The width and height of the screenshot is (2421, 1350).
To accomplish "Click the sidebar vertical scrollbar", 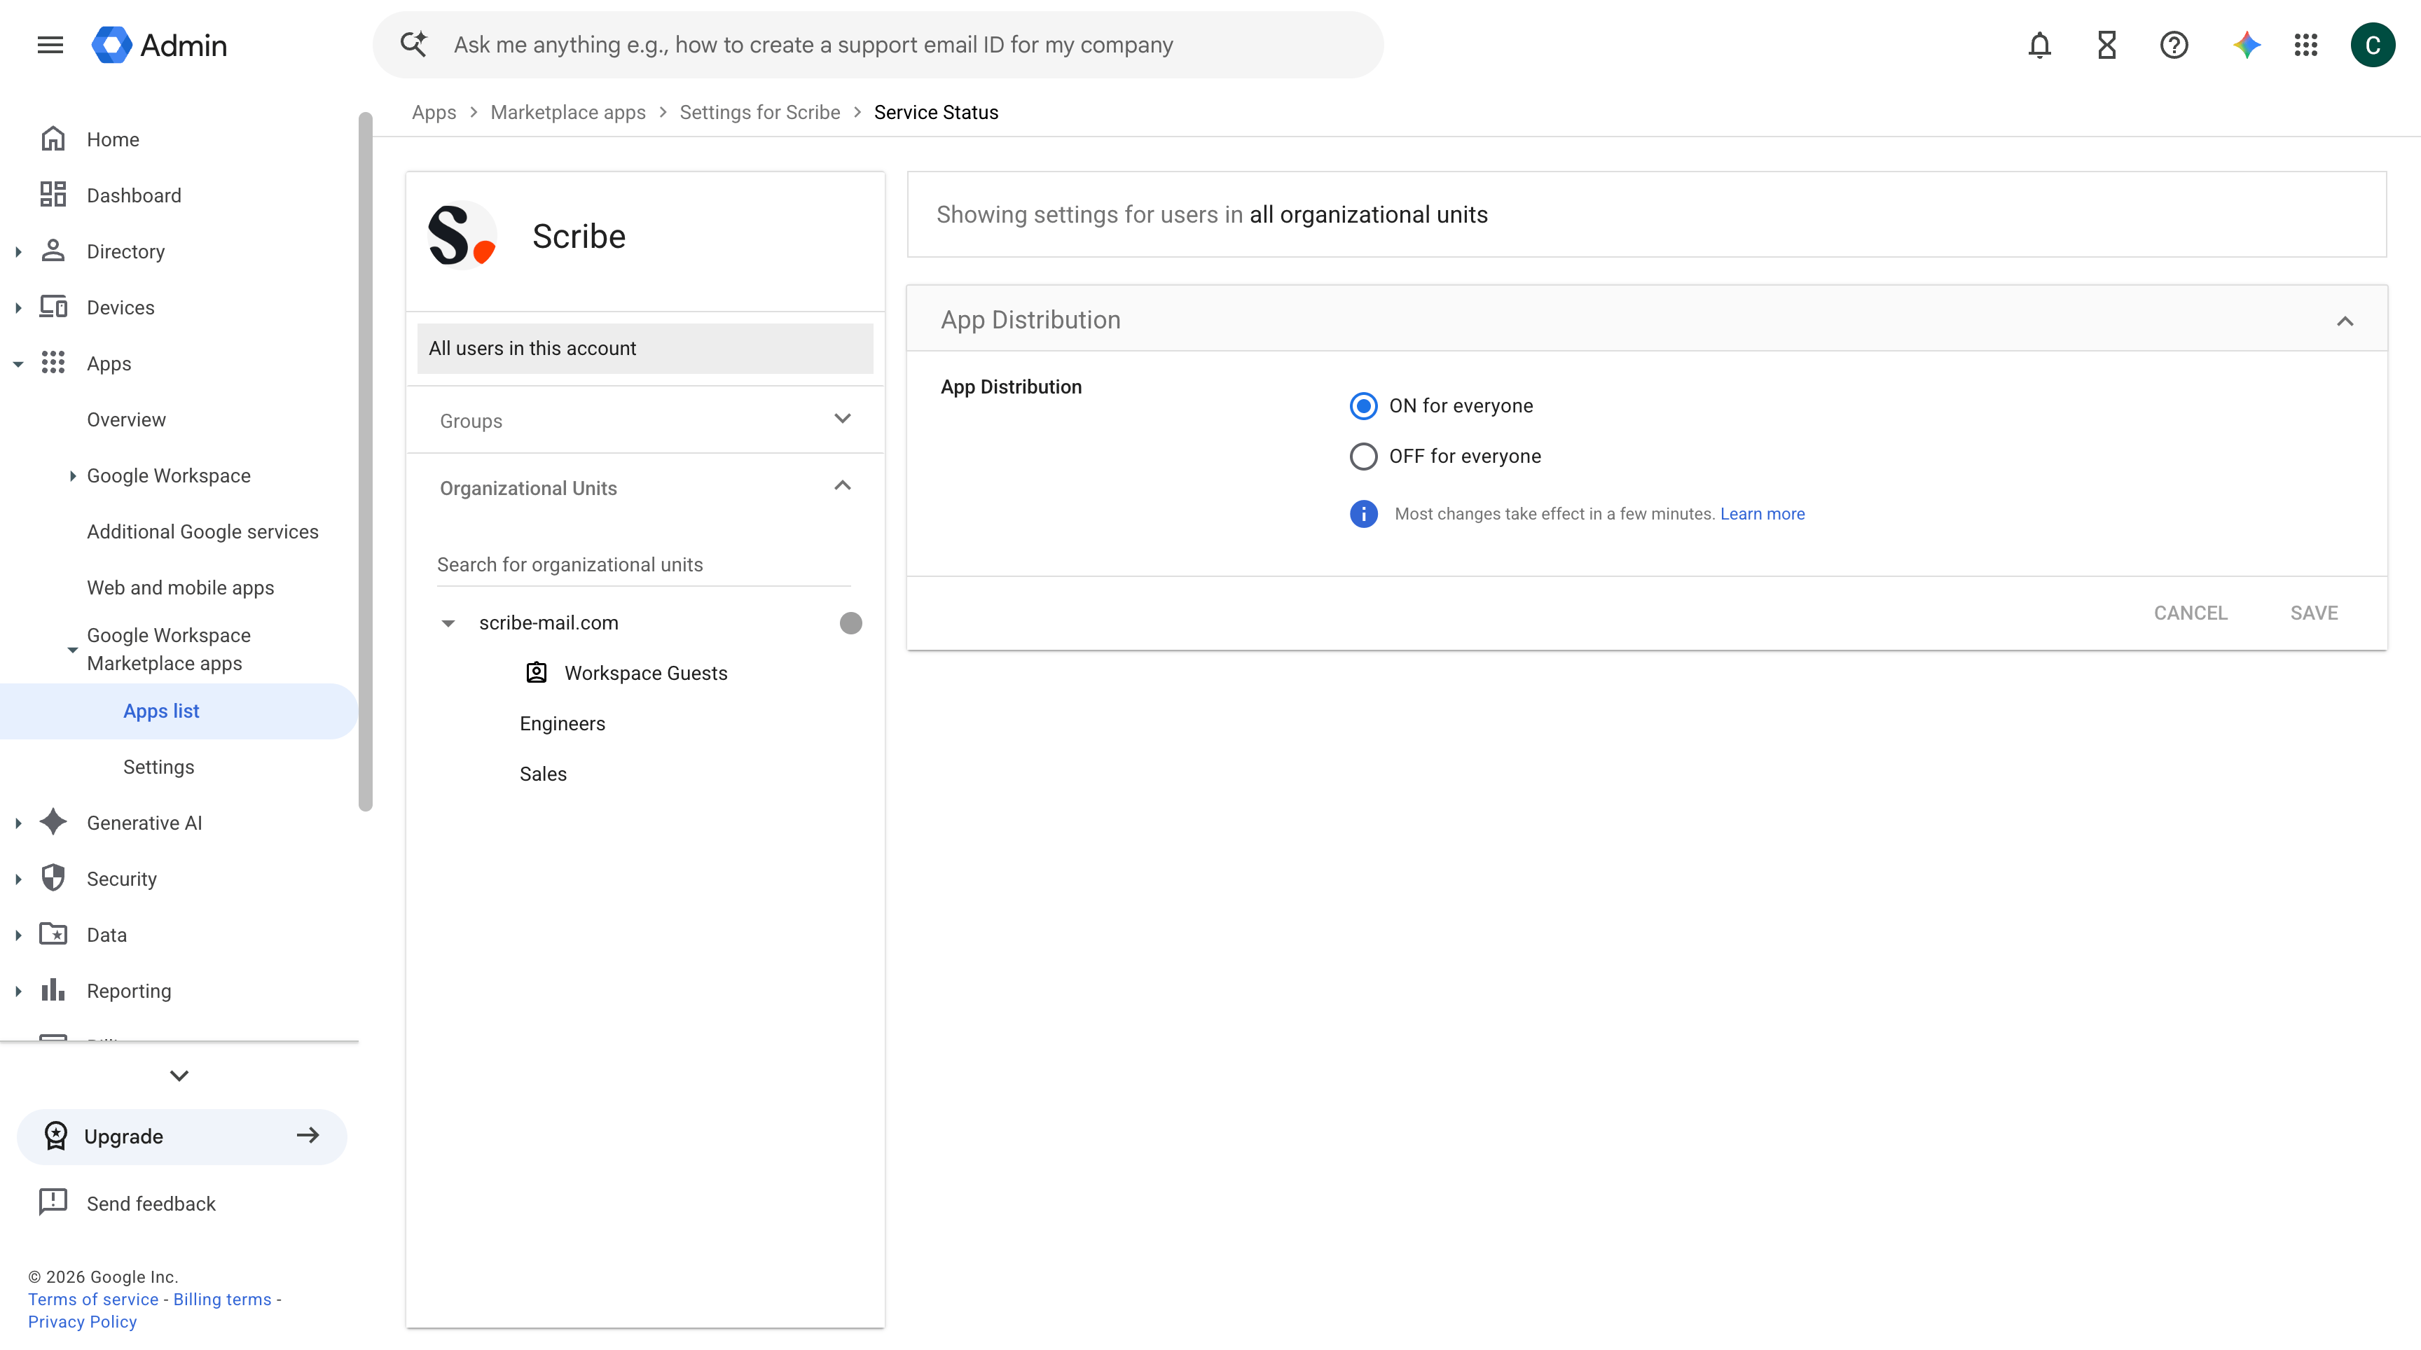I will 366,460.
